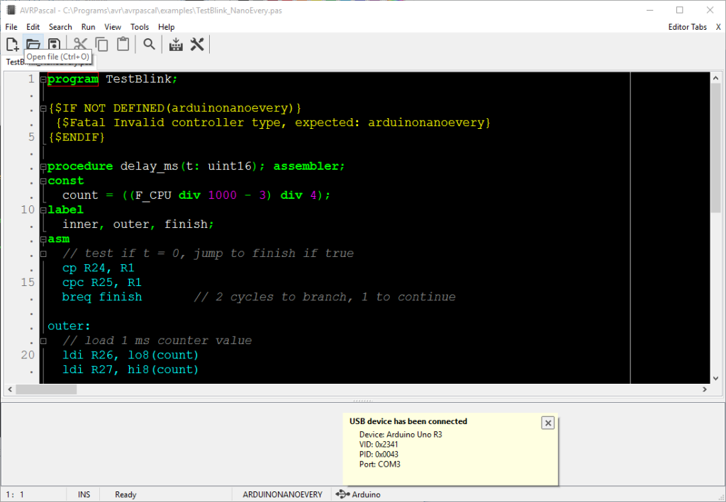Click the Open file folder icon
This screenshot has width=726, height=502.
tap(33, 45)
